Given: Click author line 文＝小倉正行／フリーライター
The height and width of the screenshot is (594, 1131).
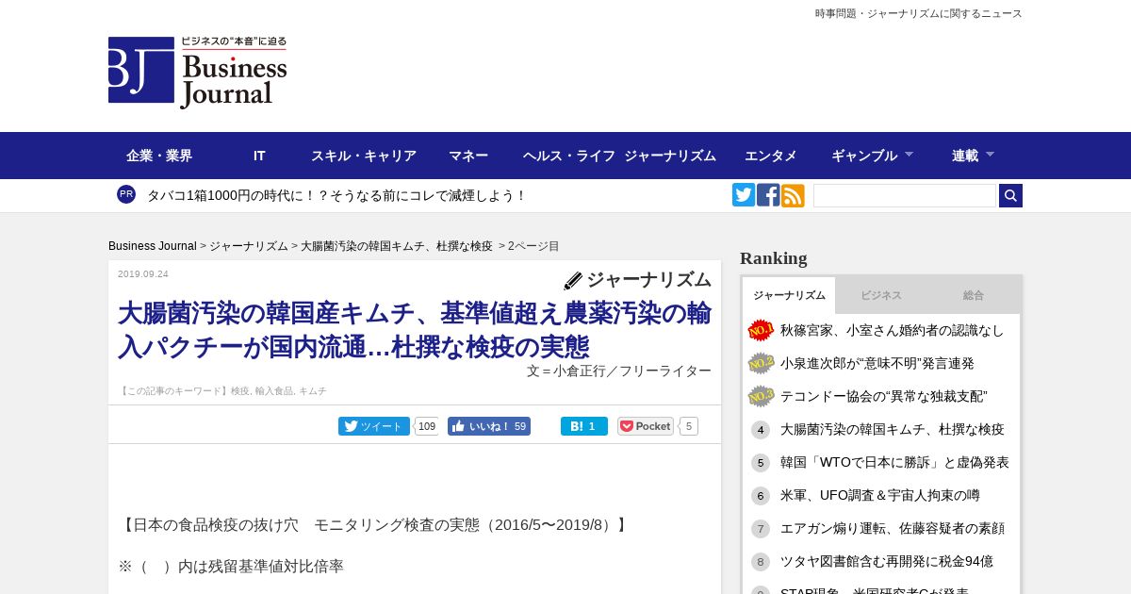Looking at the screenshot, I should tap(619, 371).
